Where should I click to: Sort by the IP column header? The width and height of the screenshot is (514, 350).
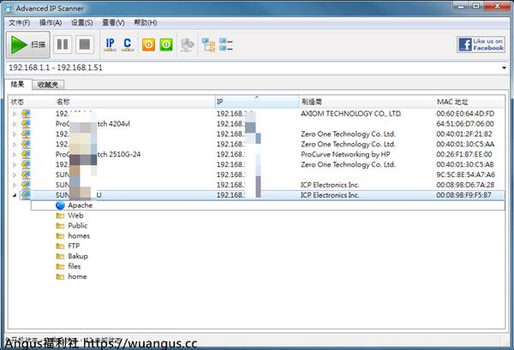(x=257, y=102)
